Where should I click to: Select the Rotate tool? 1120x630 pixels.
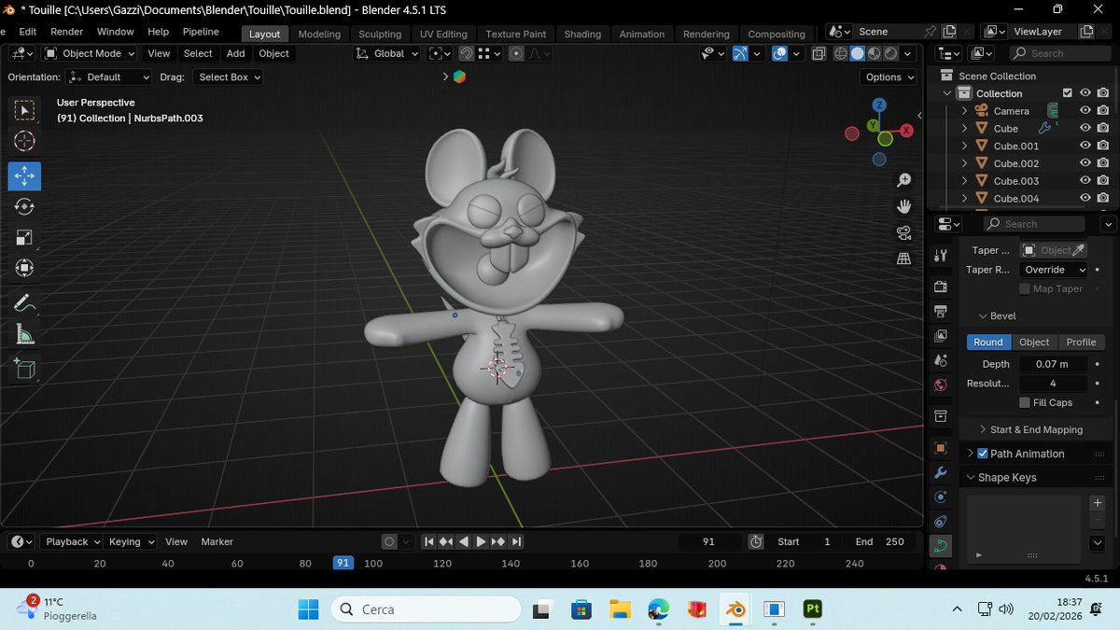[25, 206]
